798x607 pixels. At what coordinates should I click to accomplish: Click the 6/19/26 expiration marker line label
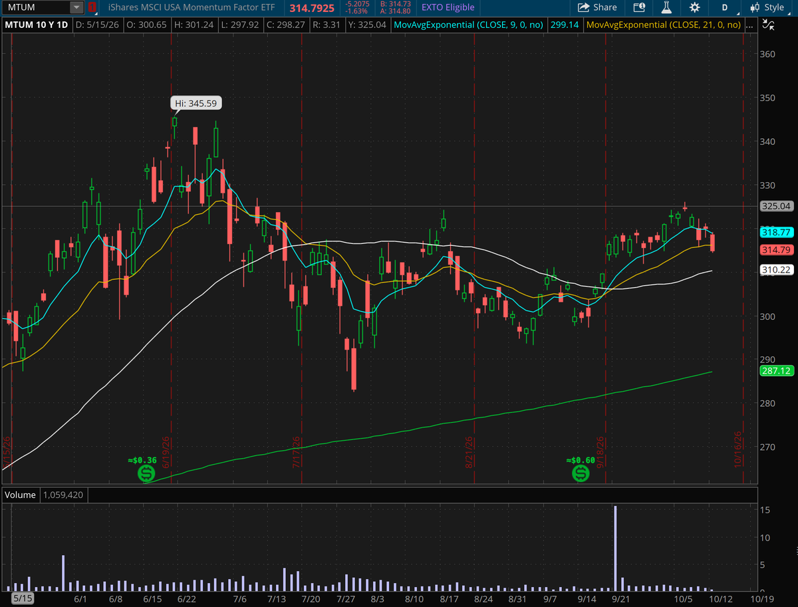(166, 452)
